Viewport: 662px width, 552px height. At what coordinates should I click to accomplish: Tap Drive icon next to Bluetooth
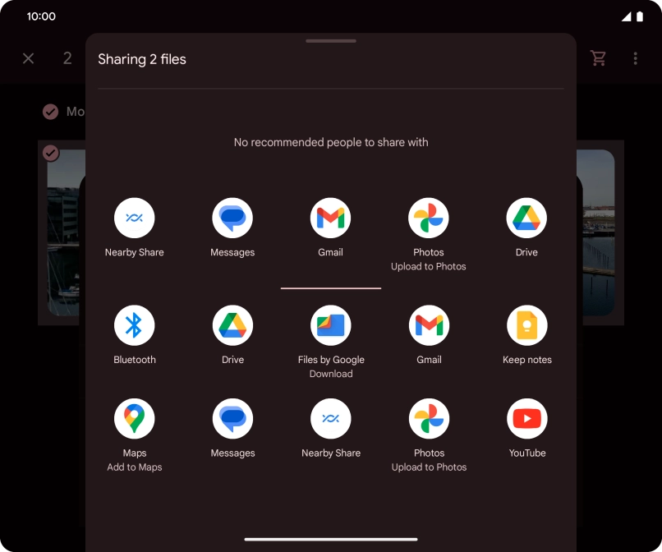point(232,326)
